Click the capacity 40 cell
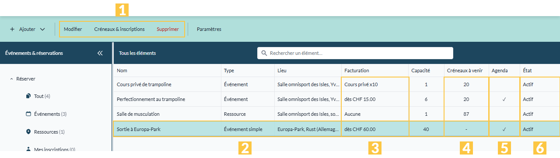 pos(426,129)
